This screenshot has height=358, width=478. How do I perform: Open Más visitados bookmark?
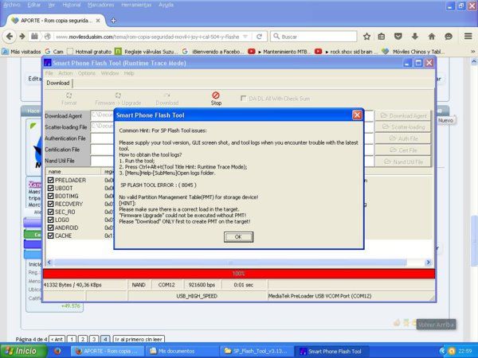[x=22, y=52]
